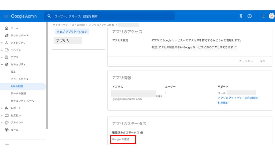Select データの保護 in the sidebar
The height and width of the screenshot is (155, 275).
pos(18,94)
